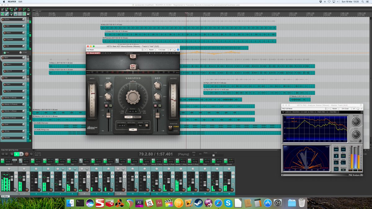This screenshot has height=209, width=372.
Task: Click the Freeze button in PAZ Analyzer
Action: [336, 156]
